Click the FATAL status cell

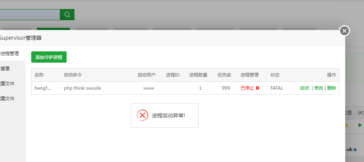(277, 88)
